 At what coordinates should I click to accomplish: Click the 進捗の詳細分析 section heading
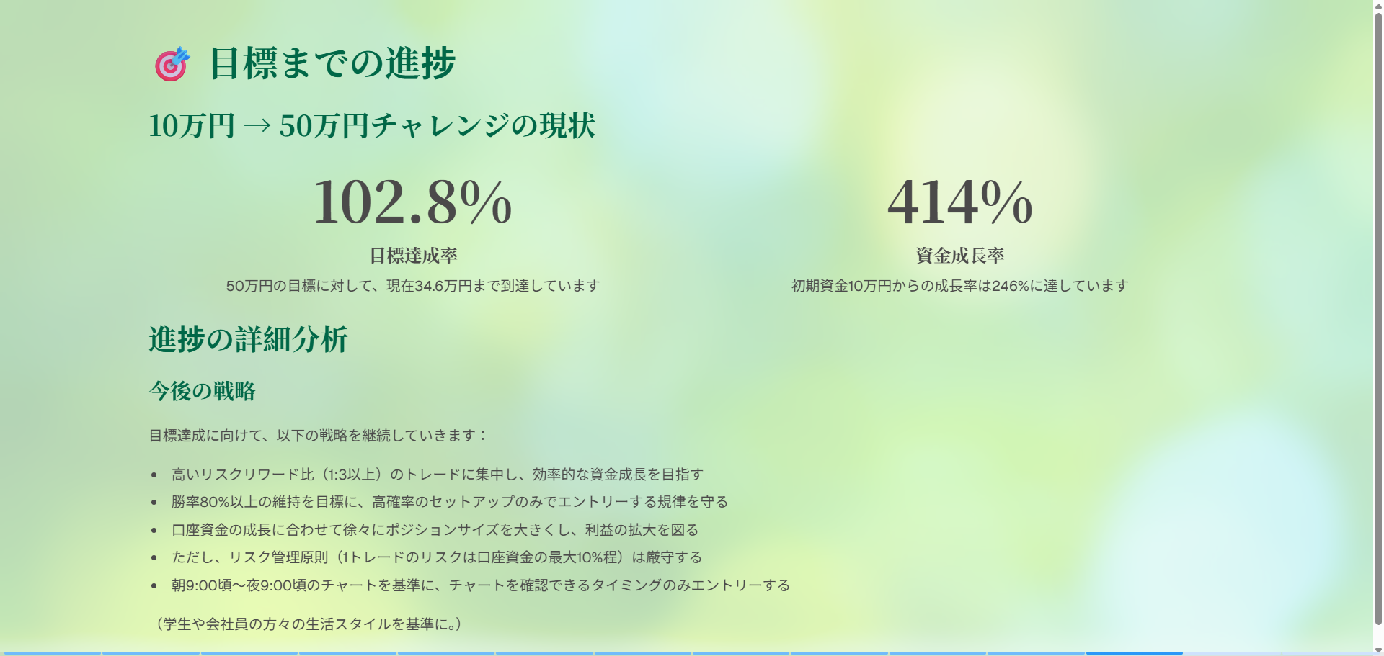[249, 340]
